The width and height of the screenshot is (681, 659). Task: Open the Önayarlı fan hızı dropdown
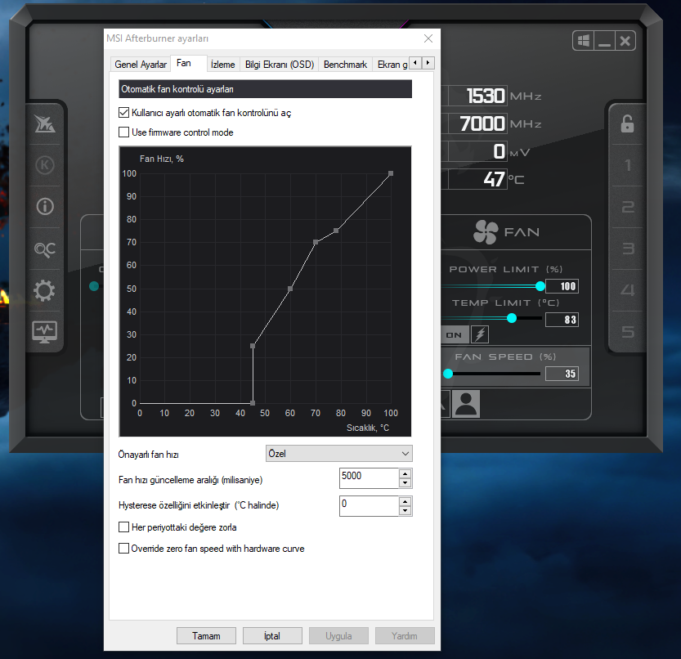pos(338,454)
